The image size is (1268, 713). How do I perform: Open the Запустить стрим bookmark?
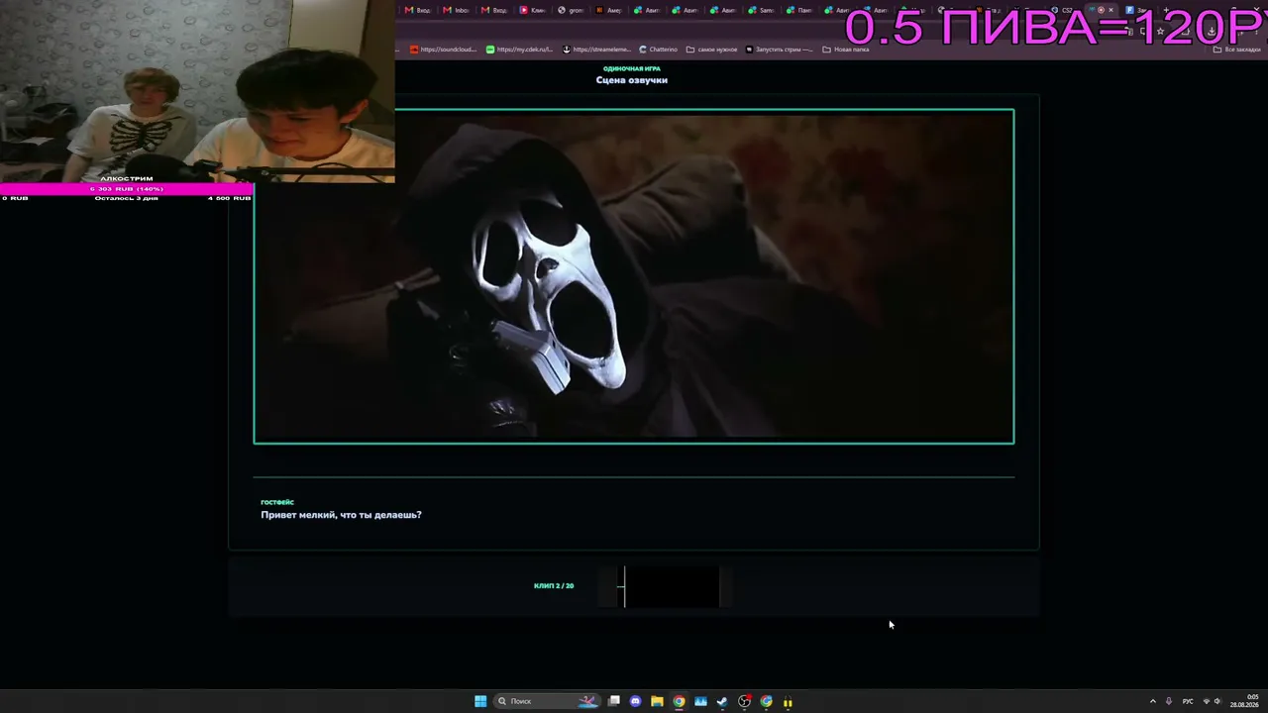[779, 50]
